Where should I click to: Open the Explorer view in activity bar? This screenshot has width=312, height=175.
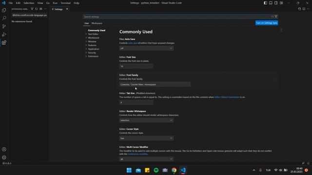coord(4,10)
